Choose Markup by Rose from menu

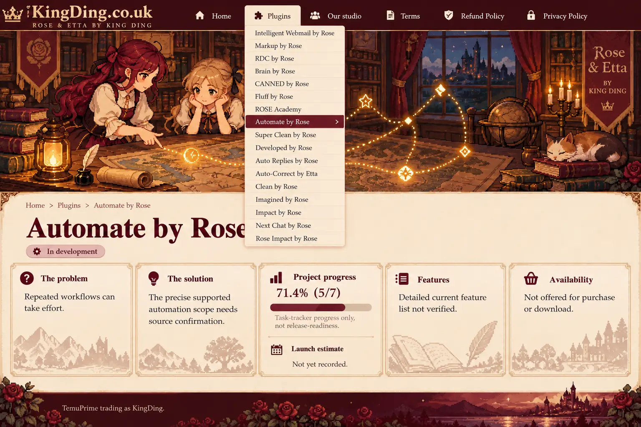click(x=295, y=46)
